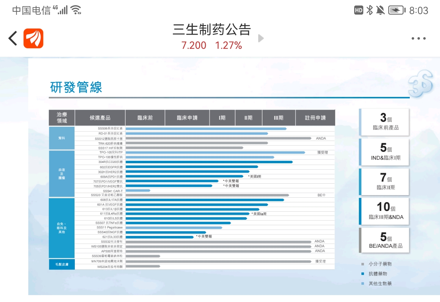Tap the SSS39雷帕霉素 progress bar
The width and height of the screenshot is (440, 302).
tap(143, 256)
